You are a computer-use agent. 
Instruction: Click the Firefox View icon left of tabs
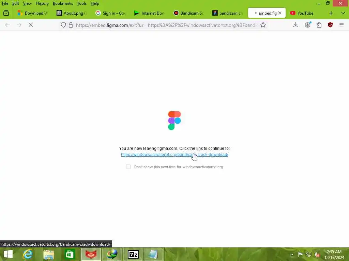pyautogui.click(x=6, y=13)
